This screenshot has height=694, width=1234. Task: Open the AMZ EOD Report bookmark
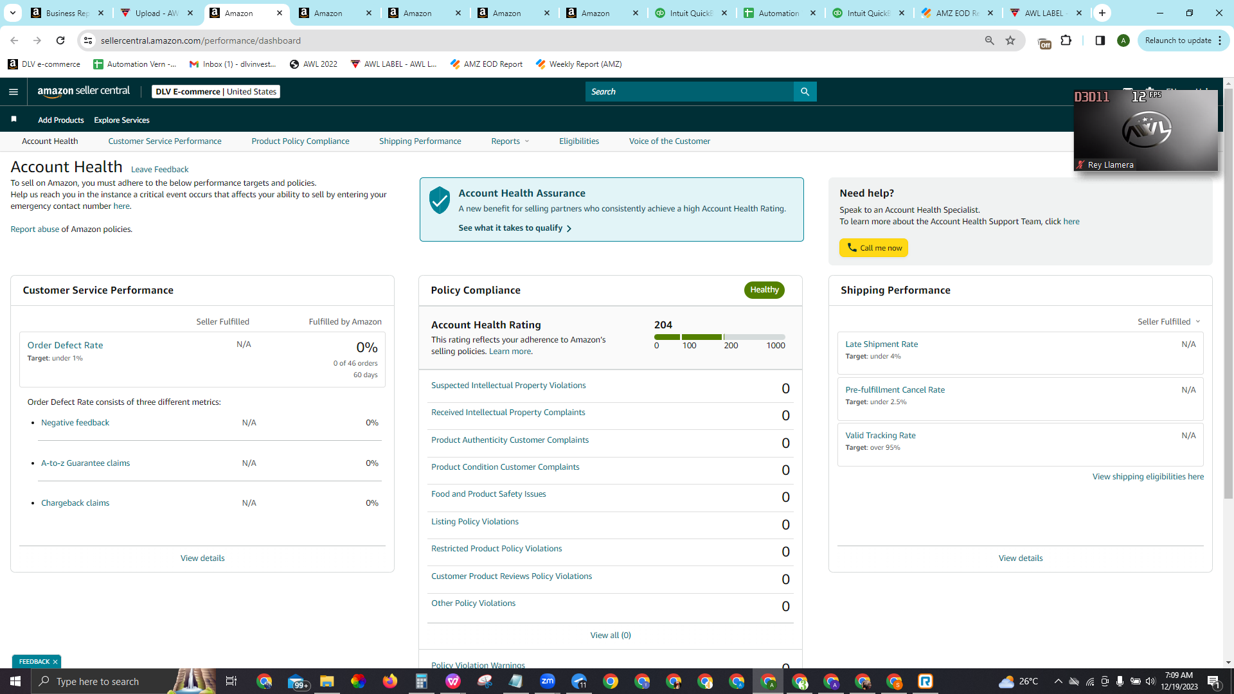click(x=487, y=64)
